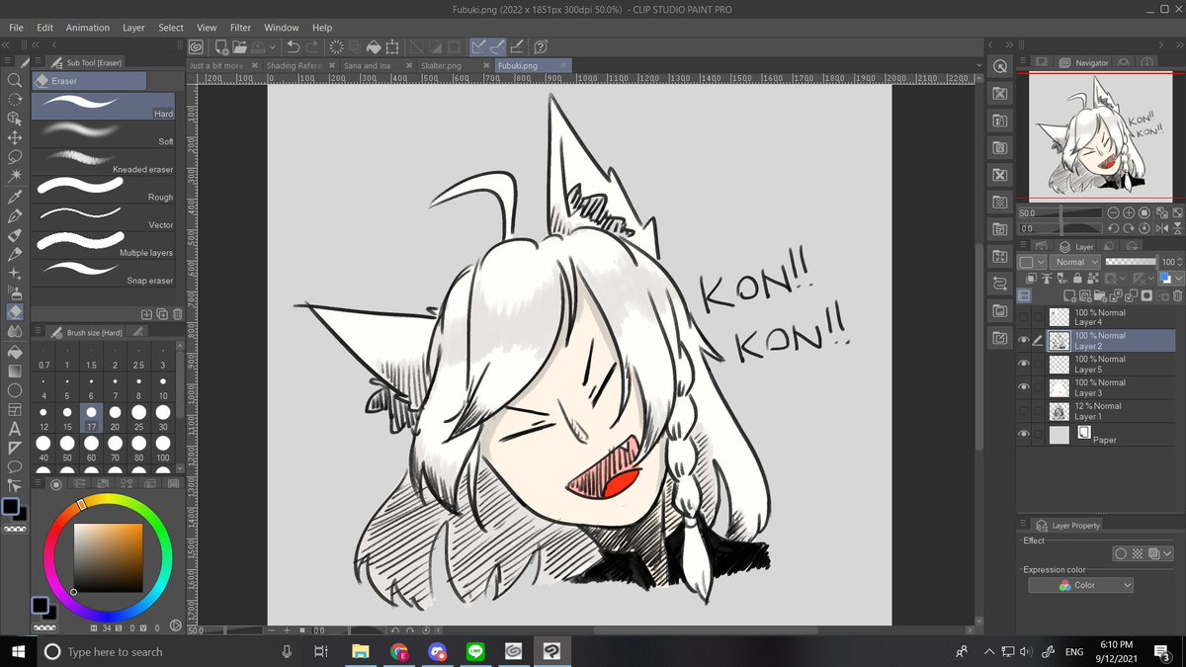Viewport: 1186px width, 667px height.
Task: Select the Move layer tool
Action: (14, 137)
